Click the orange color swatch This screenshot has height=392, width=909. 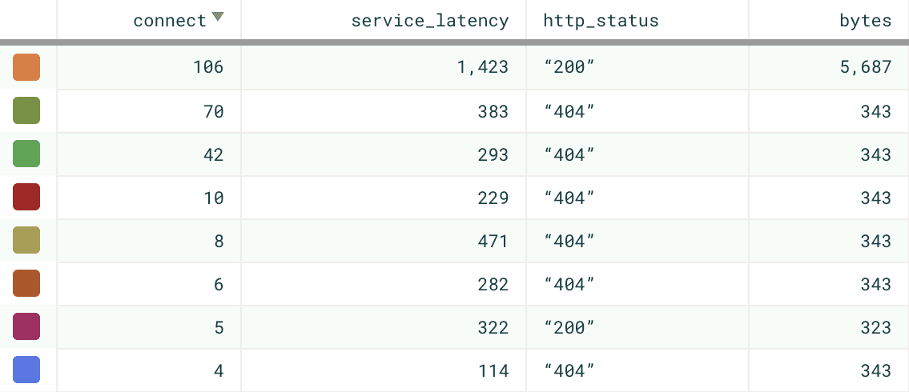click(x=26, y=68)
